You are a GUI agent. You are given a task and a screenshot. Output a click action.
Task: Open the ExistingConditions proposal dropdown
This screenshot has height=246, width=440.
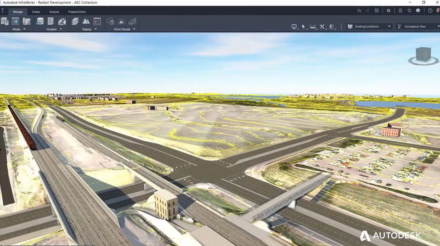pos(389,26)
